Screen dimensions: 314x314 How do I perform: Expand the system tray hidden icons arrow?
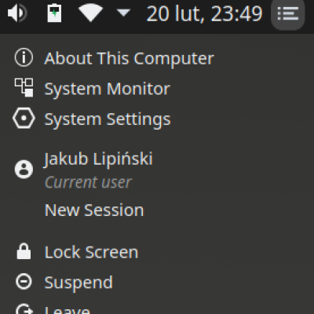tap(123, 13)
